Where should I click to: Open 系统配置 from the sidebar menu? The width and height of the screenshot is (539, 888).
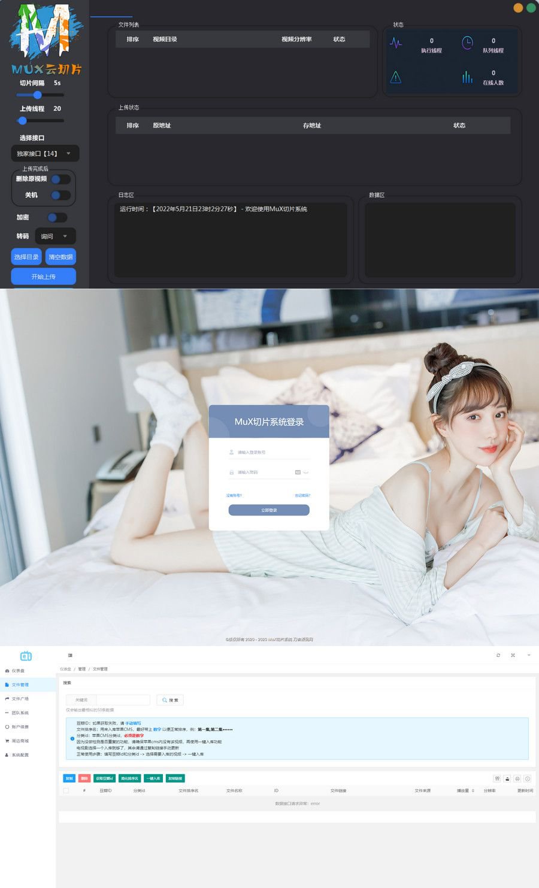(21, 754)
